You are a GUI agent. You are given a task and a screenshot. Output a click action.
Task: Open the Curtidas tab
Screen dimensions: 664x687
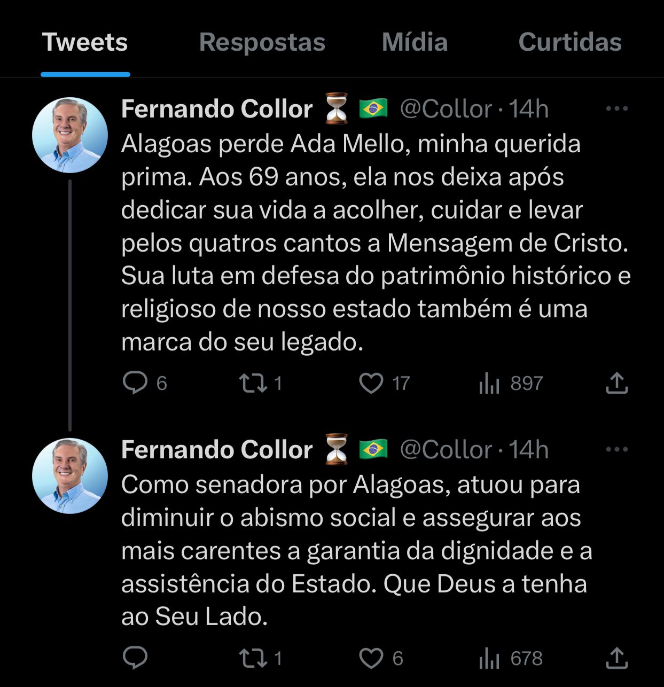[x=569, y=42]
